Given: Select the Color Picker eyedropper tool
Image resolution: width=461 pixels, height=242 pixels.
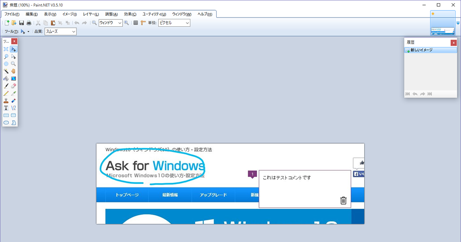Looking at the screenshot, I should [x=13, y=93].
